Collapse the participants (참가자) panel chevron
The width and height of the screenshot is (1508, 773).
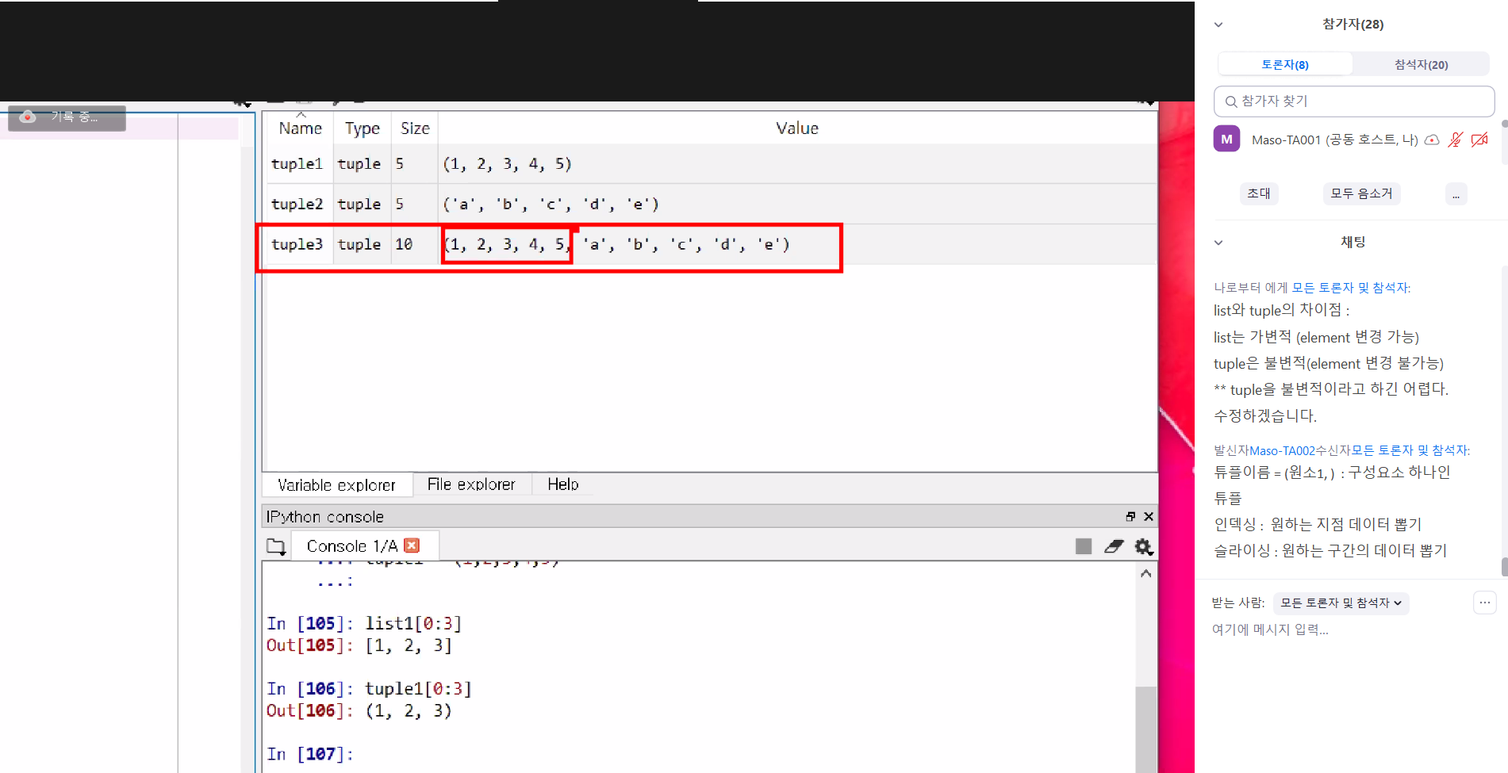1218,25
